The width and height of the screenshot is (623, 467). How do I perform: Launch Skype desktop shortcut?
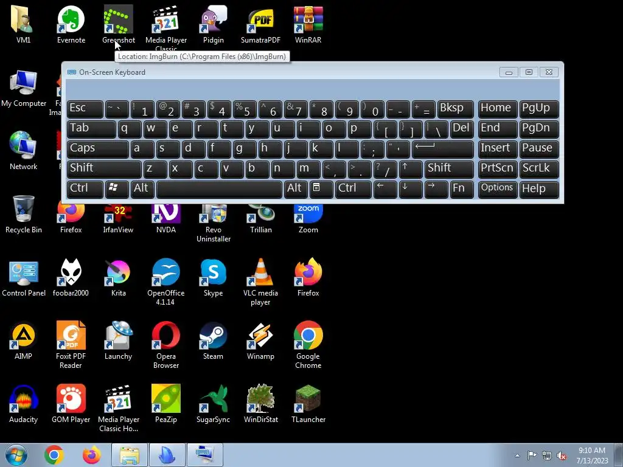(214, 278)
